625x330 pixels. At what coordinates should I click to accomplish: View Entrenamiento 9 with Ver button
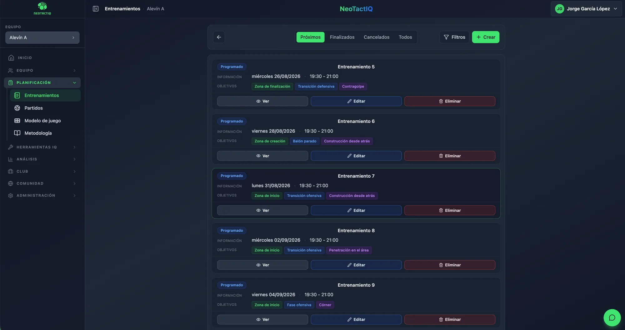click(262, 319)
